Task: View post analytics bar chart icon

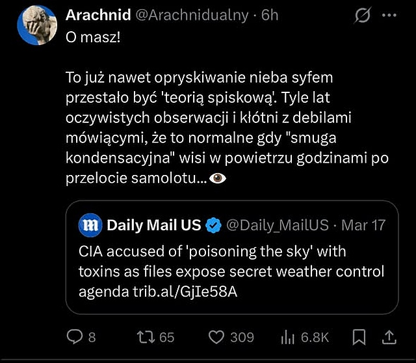Action: pos(287,337)
